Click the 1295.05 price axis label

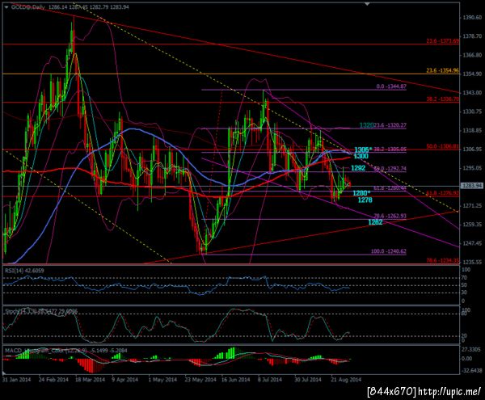pos(472,168)
